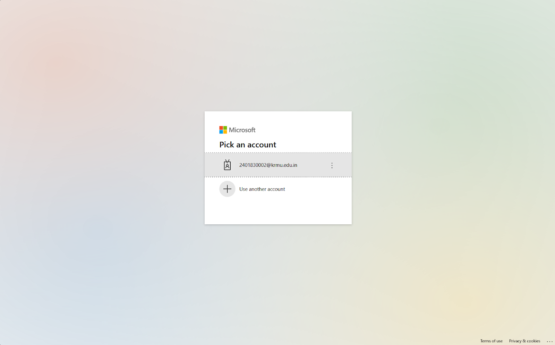Viewport: 555px width, 345px height.
Task: Click the email address 2401830002@krmu.edu.in
Action: (x=268, y=165)
